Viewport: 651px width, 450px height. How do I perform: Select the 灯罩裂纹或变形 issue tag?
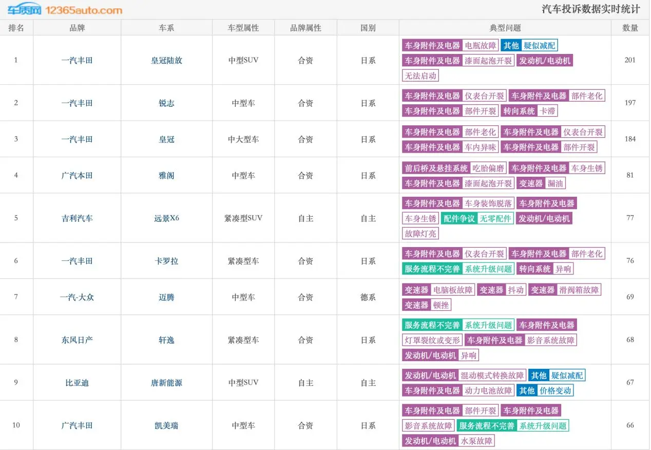(432, 340)
